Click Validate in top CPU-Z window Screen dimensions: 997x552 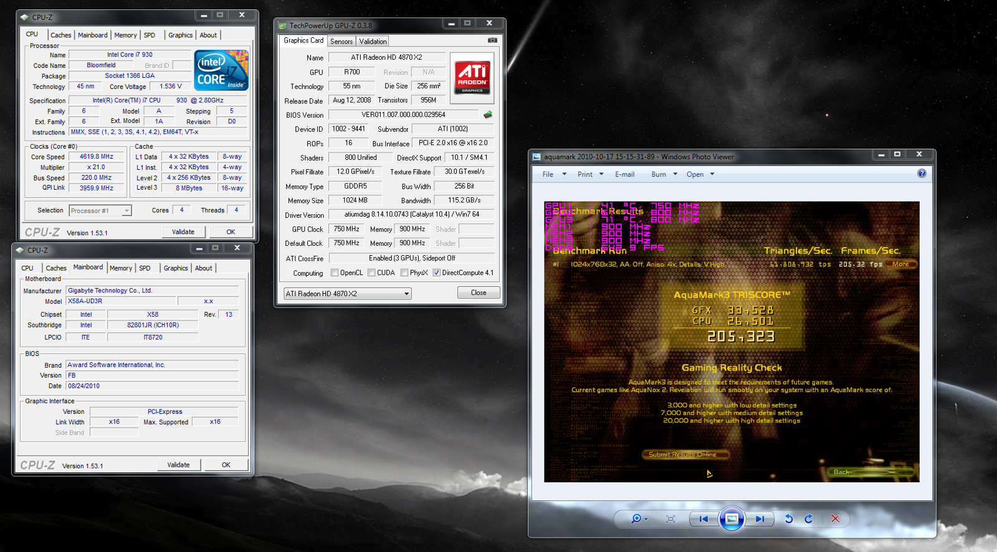pos(183,232)
